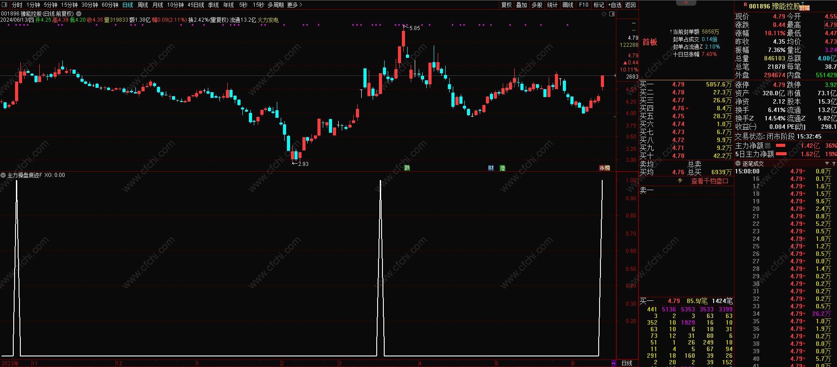Activate the 画线 drawing tool
Viewport: 837px width, 367px height.
(x=568, y=5)
